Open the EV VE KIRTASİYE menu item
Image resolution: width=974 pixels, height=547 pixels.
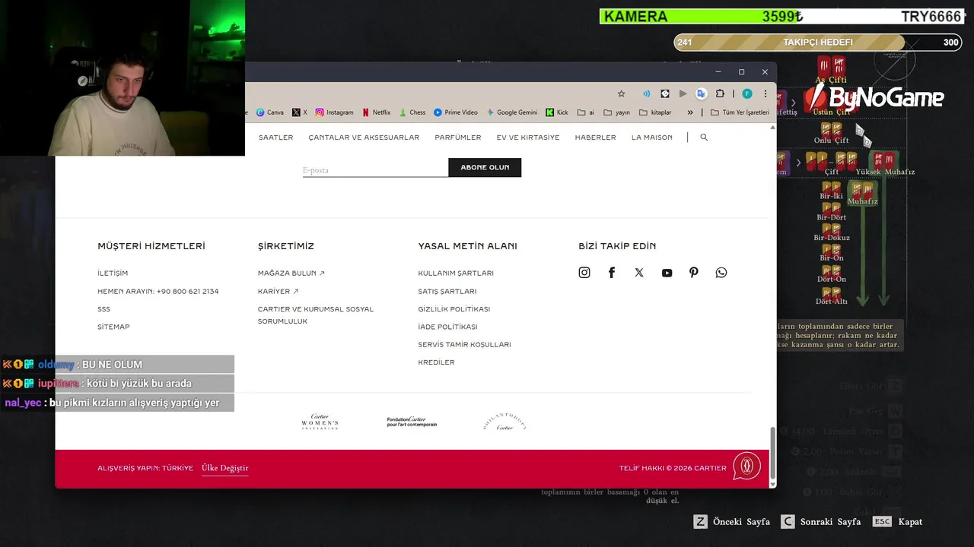tap(528, 138)
